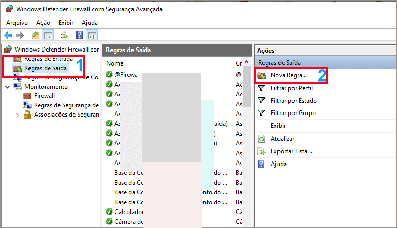Select Regras de Entrada in the tree
This screenshot has width=397, height=228.
(48, 59)
